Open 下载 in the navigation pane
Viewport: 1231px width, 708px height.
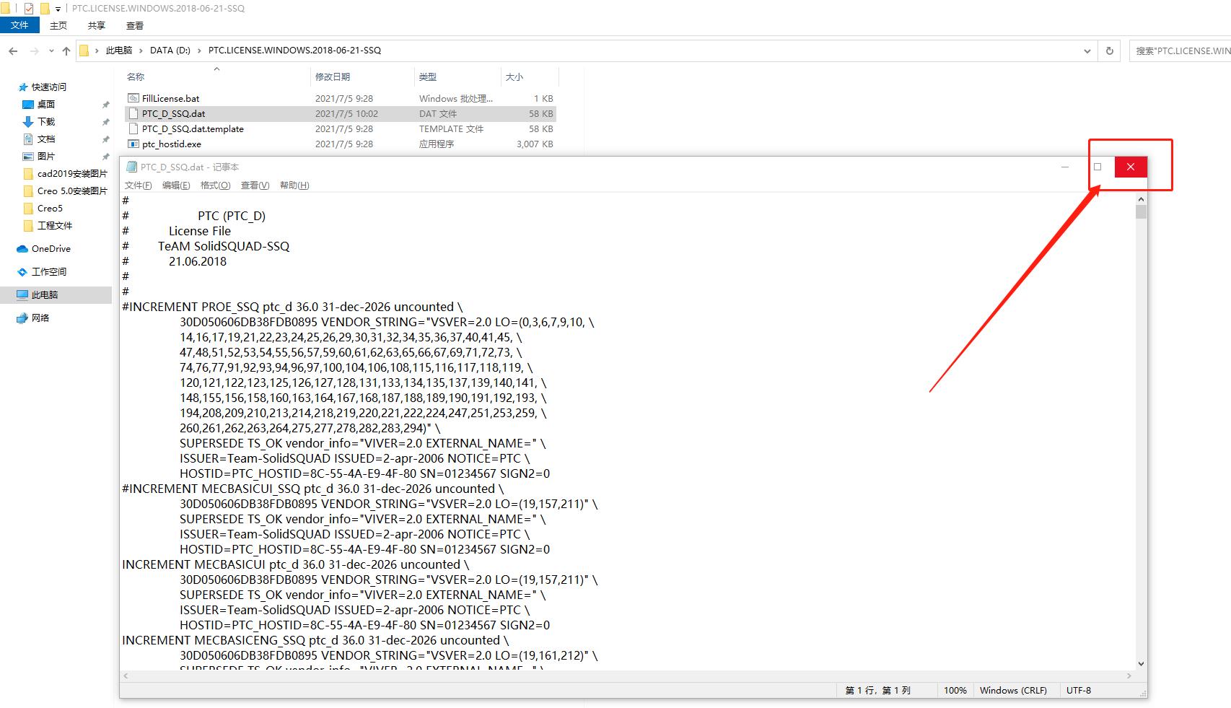tap(46, 122)
